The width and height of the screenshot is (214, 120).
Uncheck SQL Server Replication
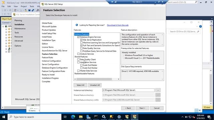81,40
